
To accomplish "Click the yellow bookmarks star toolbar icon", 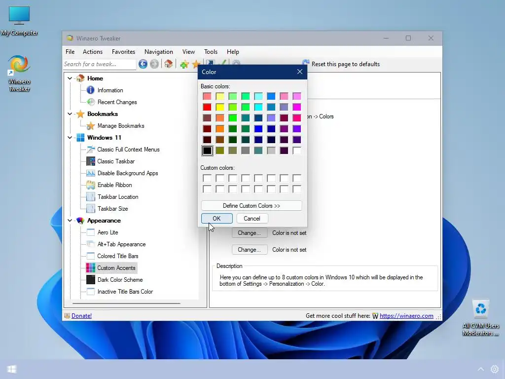I will [196, 64].
